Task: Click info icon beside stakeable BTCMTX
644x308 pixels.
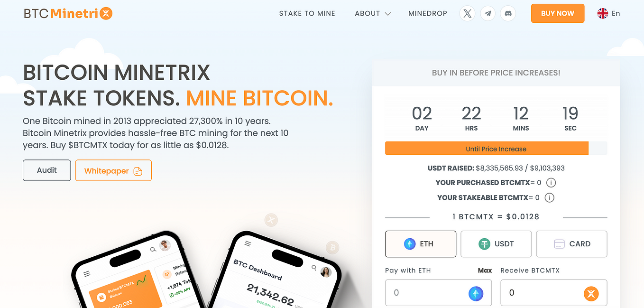Action: (549, 198)
